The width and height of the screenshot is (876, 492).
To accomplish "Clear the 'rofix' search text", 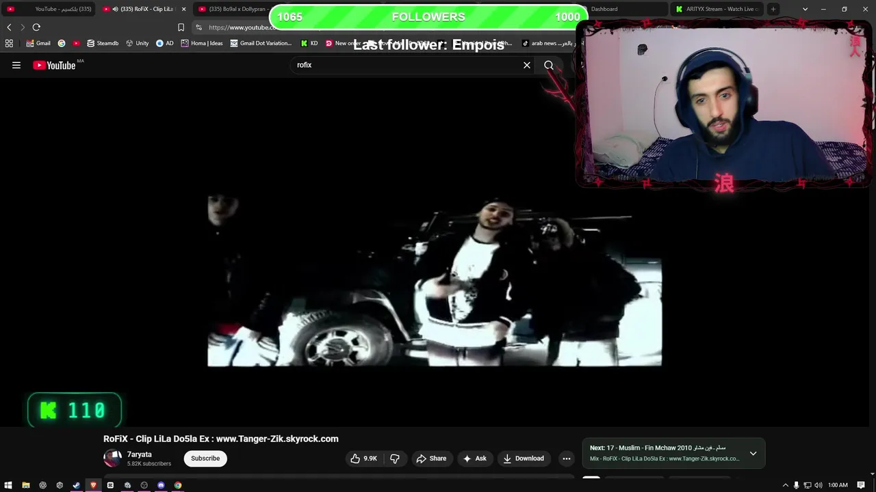I will point(527,65).
